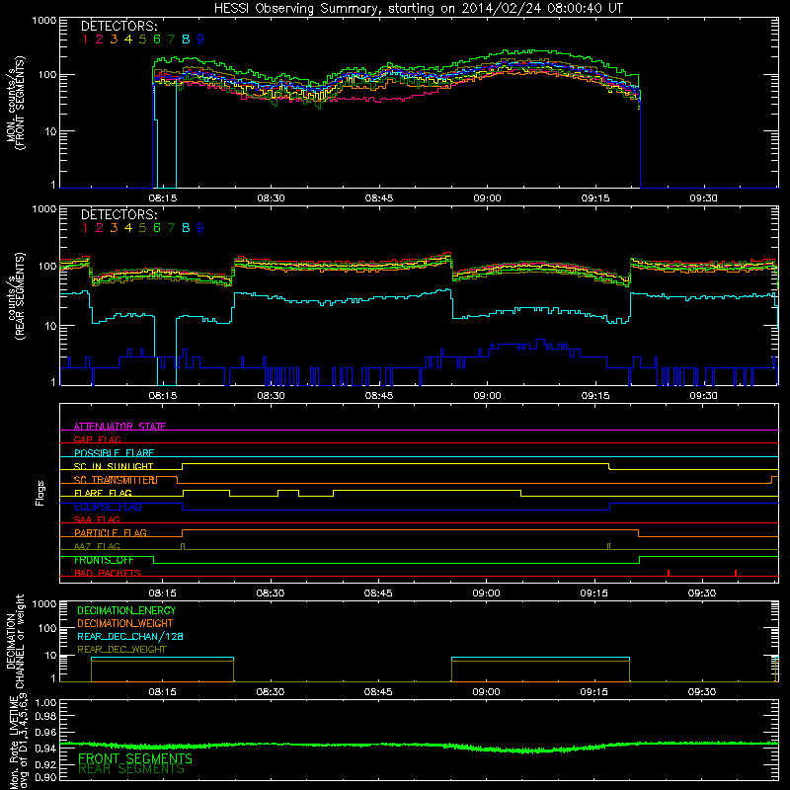Select cyan detector 8 in the front segments legend
This screenshot has height=790, width=790.
point(186,39)
